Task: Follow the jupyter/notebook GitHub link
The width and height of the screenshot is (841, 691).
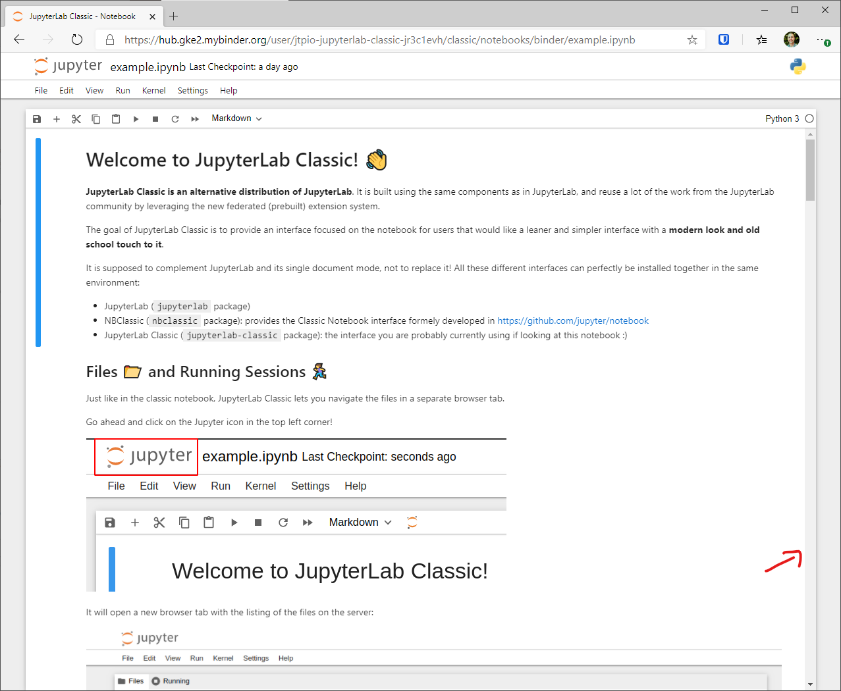Action: 573,320
